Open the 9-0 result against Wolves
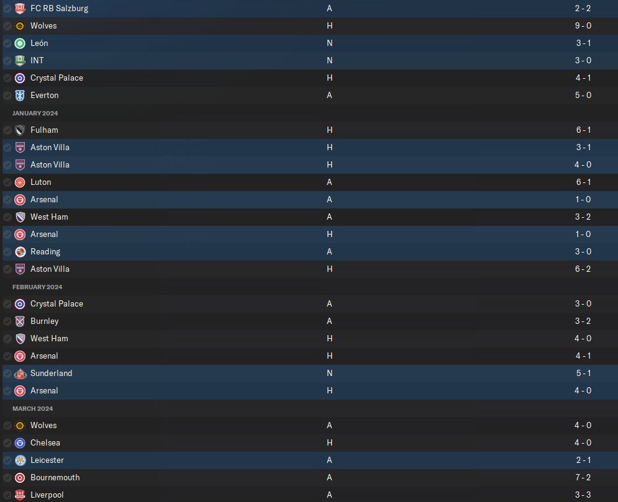Viewport: 618px width, 502px height. [x=583, y=25]
